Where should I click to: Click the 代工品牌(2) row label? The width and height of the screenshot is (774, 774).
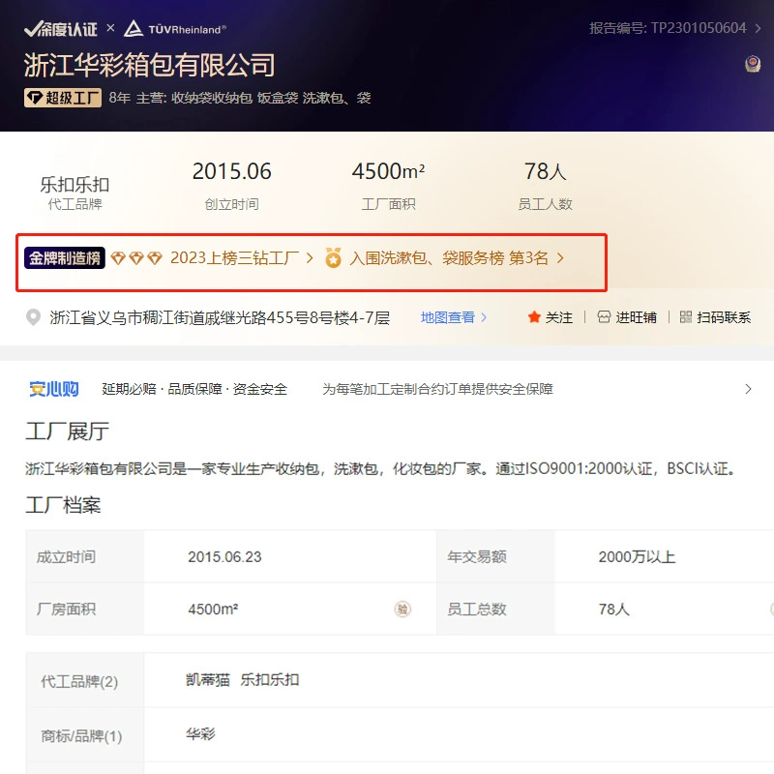79,682
